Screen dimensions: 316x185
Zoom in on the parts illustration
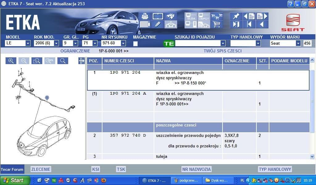(x=11, y=61)
